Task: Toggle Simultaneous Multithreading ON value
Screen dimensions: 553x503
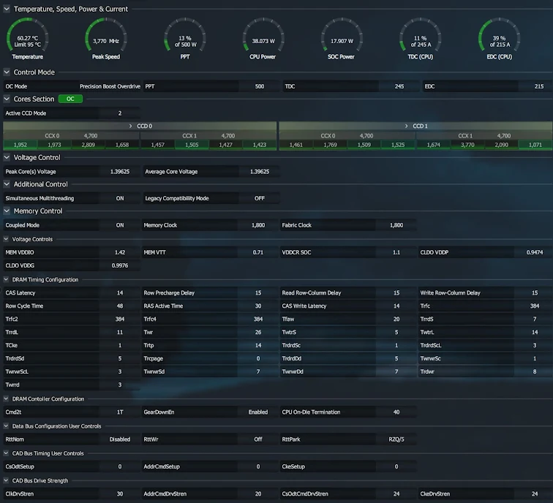Action: click(x=120, y=198)
